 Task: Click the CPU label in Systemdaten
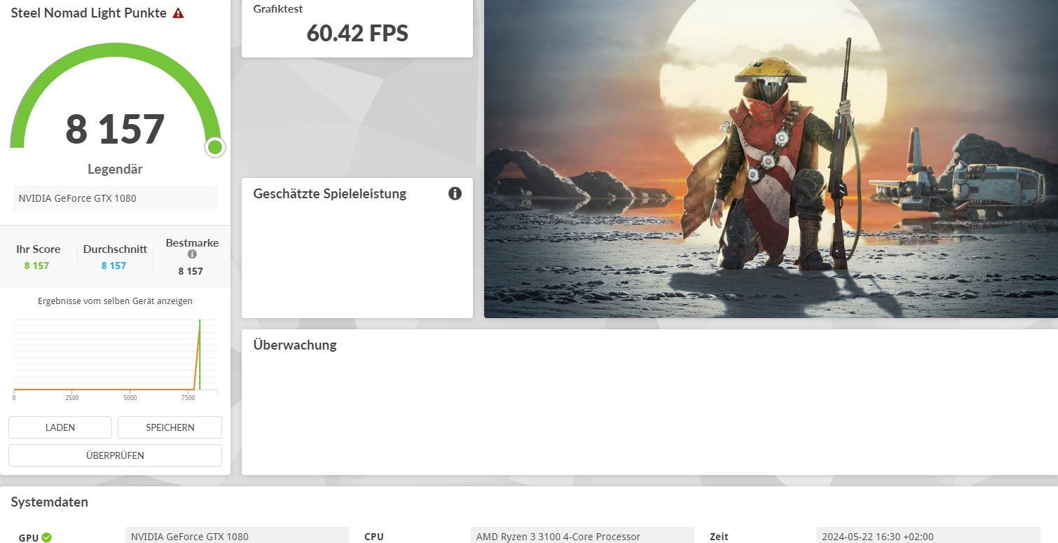point(374,537)
